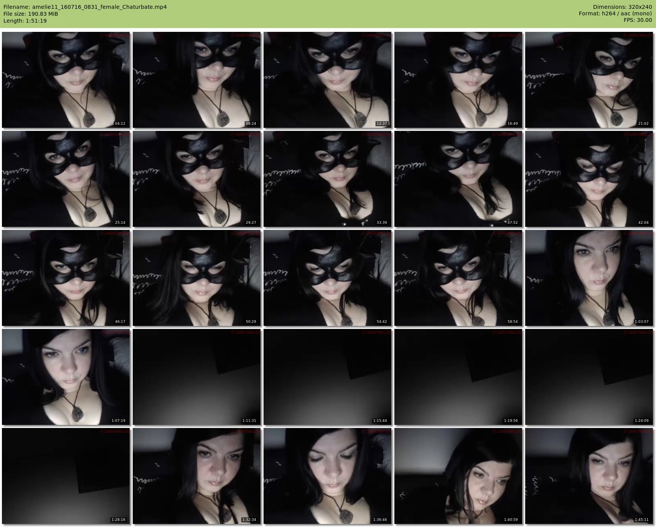Select the dark thumbnail at 1:28:16

(x=66, y=476)
